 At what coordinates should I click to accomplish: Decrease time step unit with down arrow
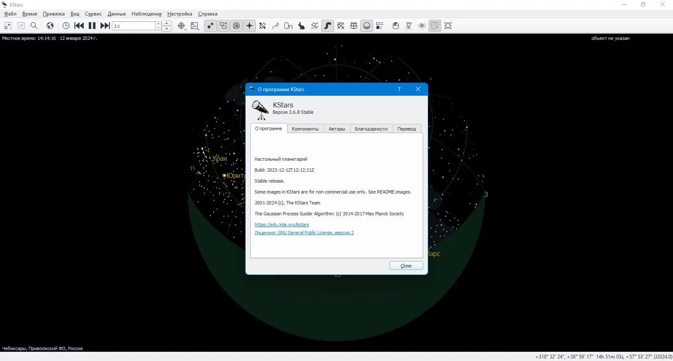[x=167, y=29]
